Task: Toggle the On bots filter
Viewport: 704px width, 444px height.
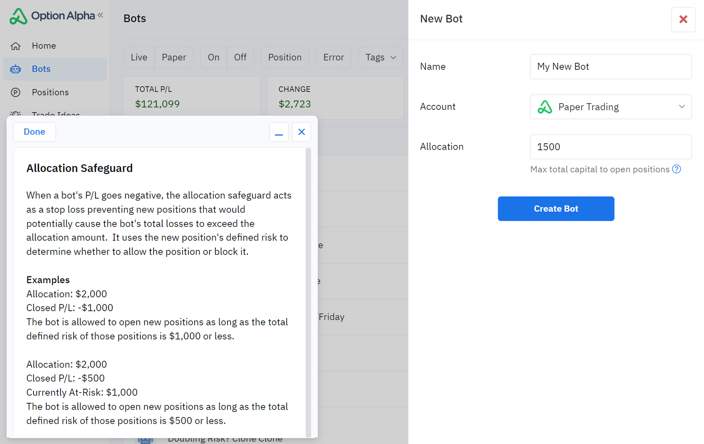Action: 214,58
